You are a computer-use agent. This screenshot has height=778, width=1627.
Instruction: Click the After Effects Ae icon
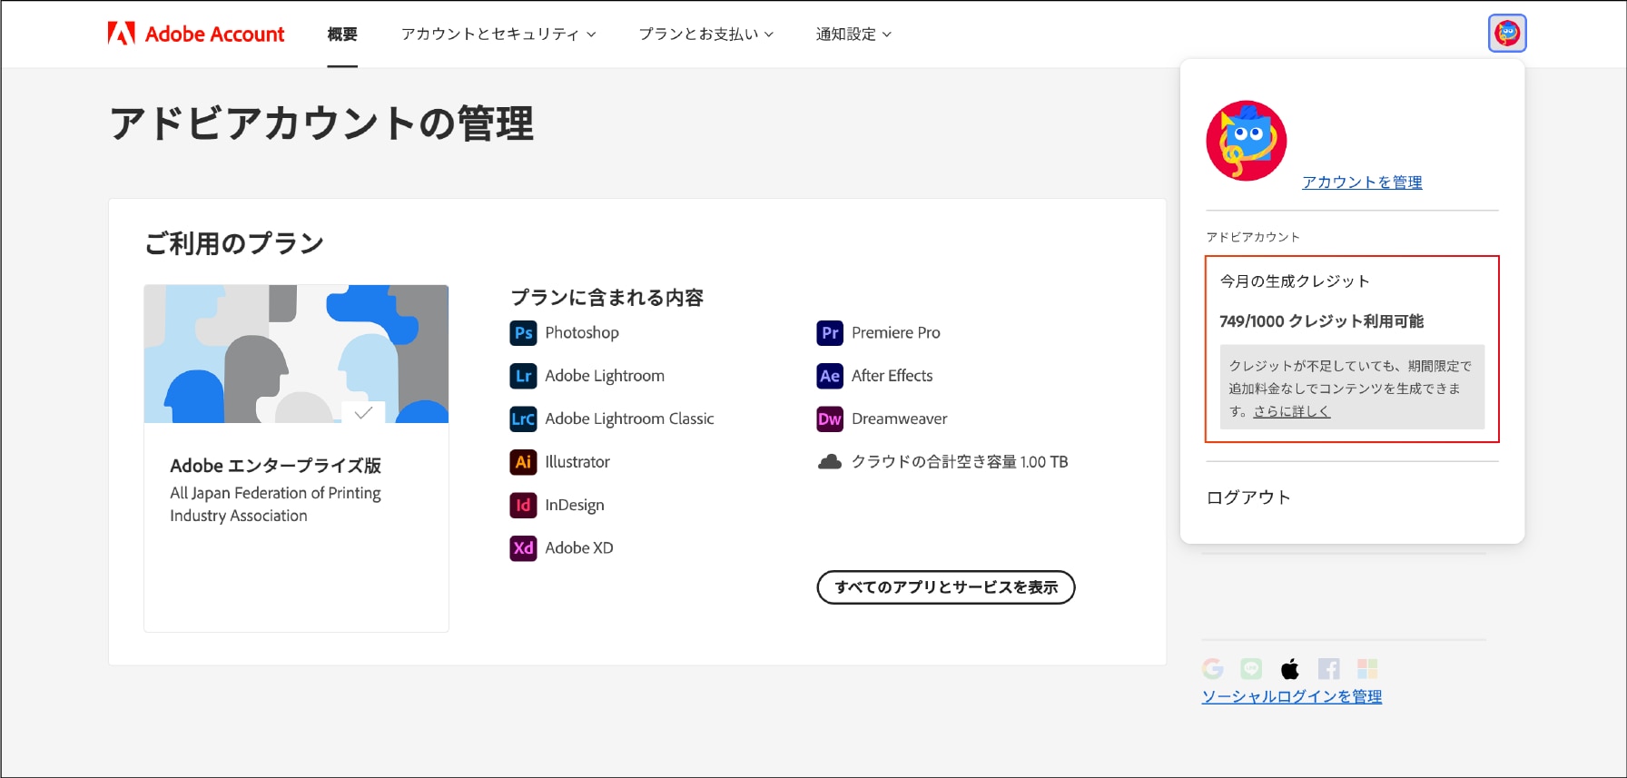(x=830, y=376)
